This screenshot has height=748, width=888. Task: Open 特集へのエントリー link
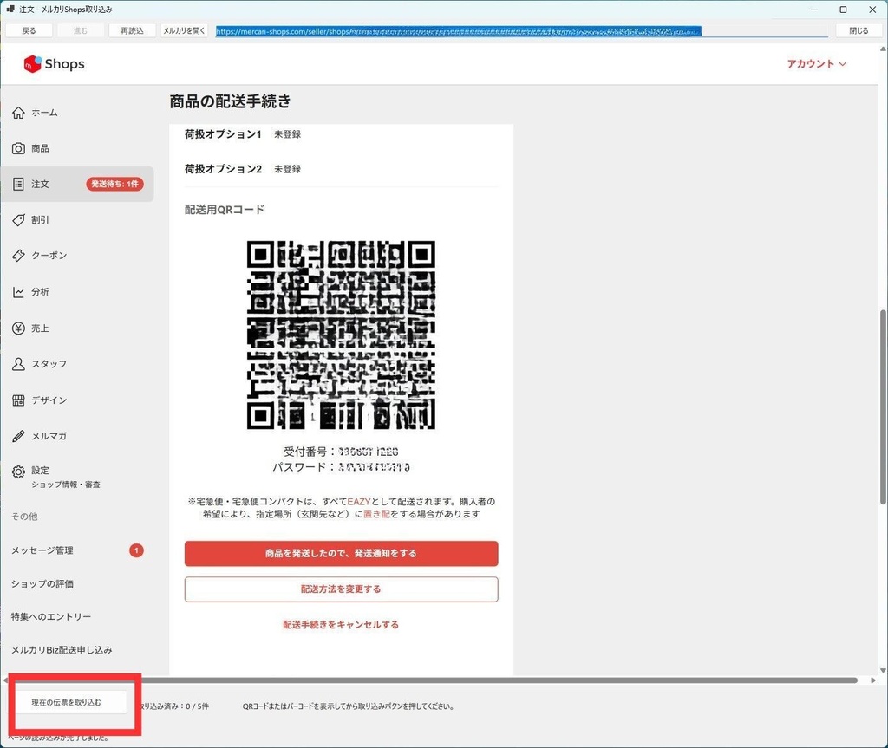coord(51,616)
